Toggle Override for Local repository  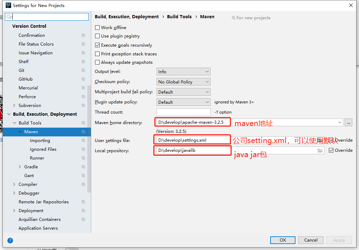(331, 150)
